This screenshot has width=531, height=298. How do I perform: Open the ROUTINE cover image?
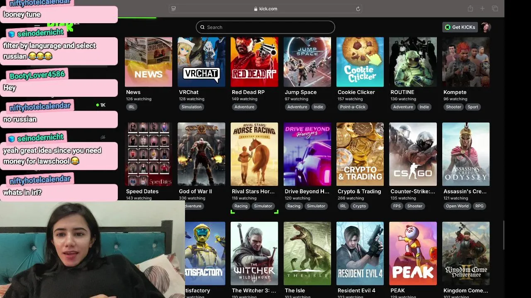pyautogui.click(x=413, y=62)
